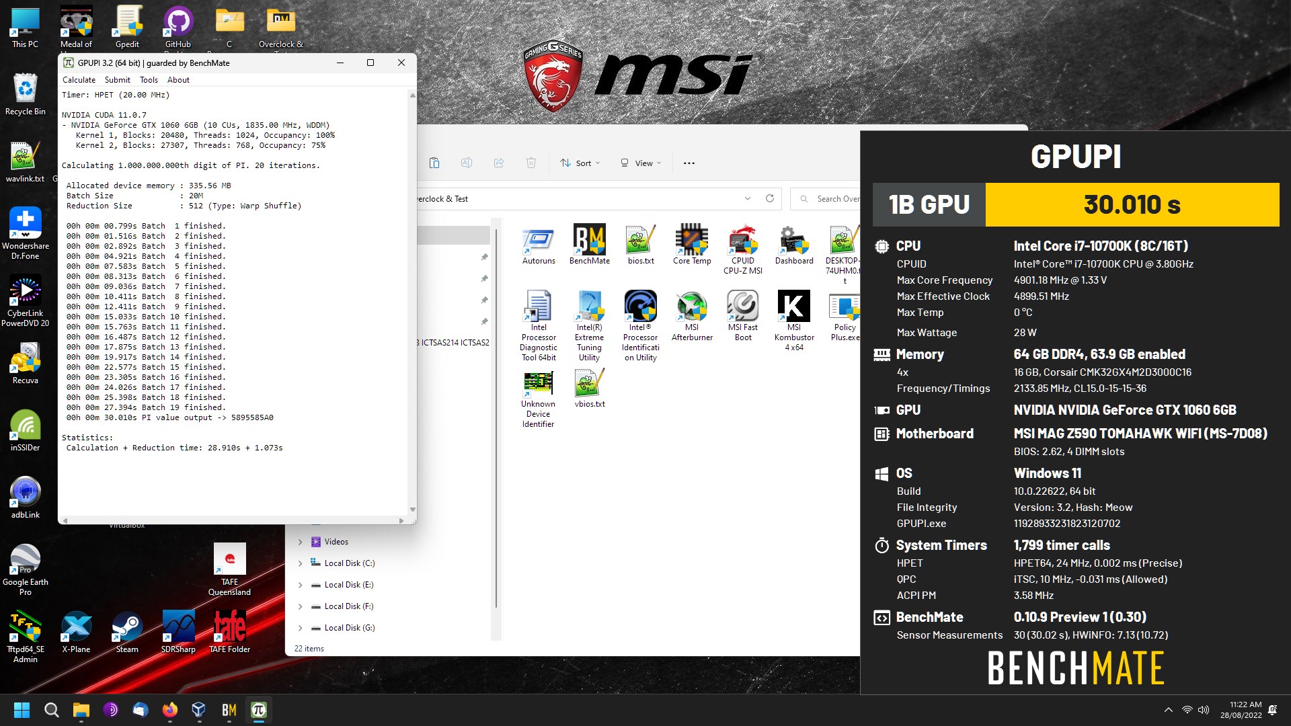Select CPUID CPU-Z MSI shortcut
This screenshot has height=726, width=1291.
coord(743,249)
